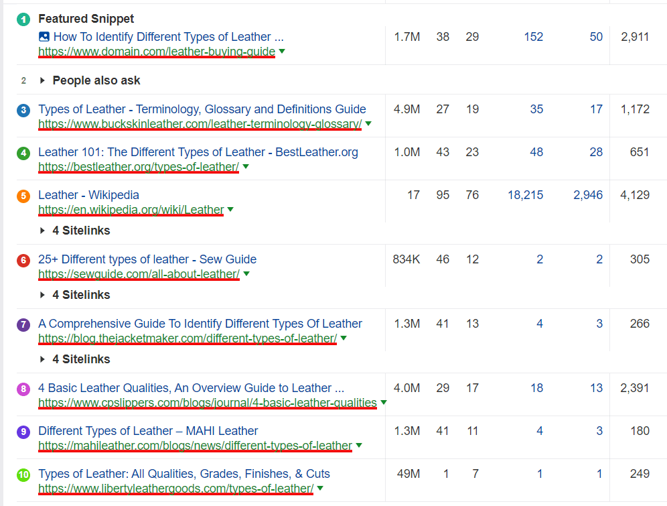667x506 pixels.
Task: Click the blue position 3 rank badge
Action: tap(23, 110)
